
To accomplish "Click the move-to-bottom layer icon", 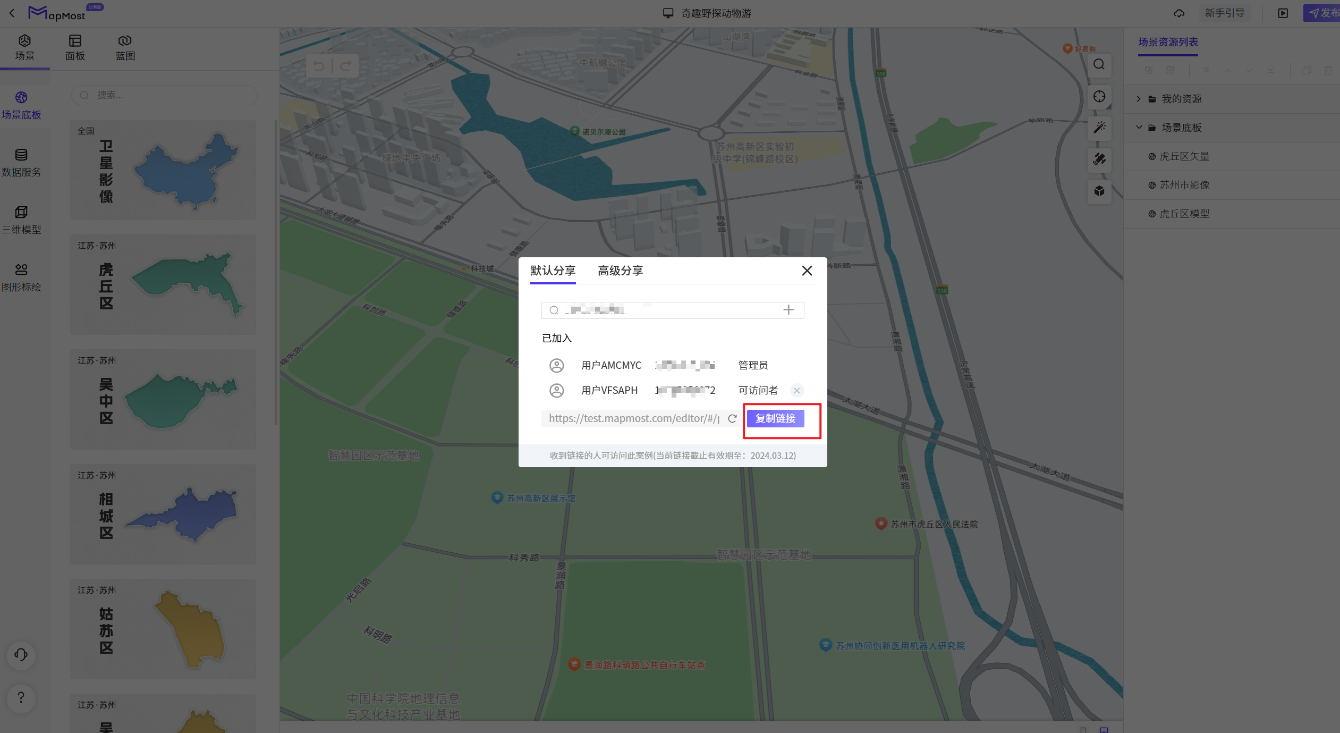I will click(x=1270, y=70).
